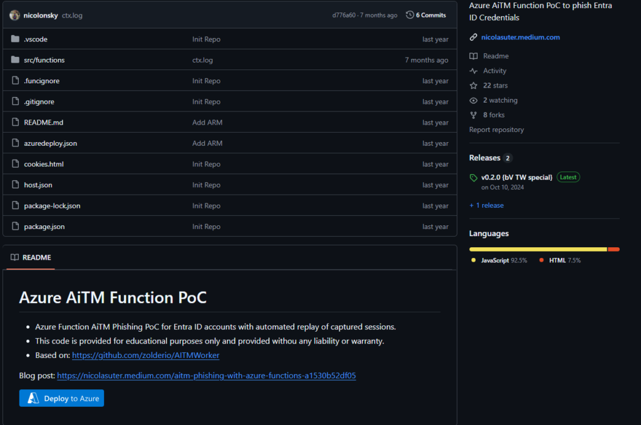Click the link chain icon beside nicolasuter.medium.com
Image resolution: width=641 pixels, height=425 pixels.
click(x=473, y=37)
